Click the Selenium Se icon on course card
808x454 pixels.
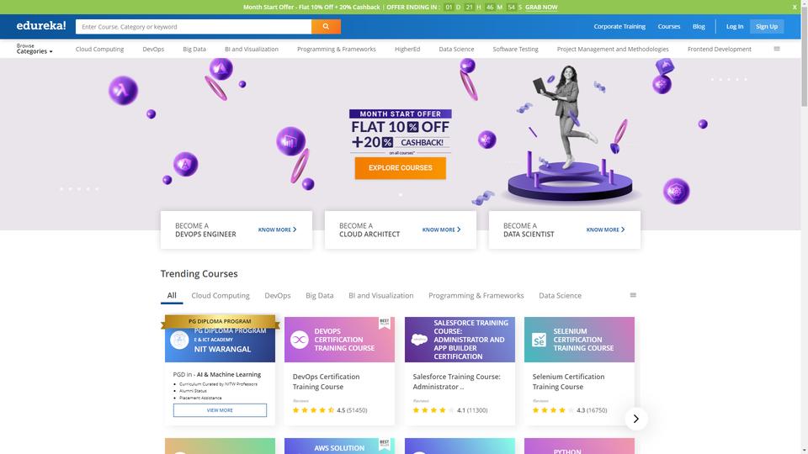pos(539,340)
